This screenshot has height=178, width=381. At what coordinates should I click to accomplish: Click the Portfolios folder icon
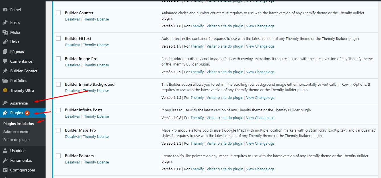pos(5,81)
